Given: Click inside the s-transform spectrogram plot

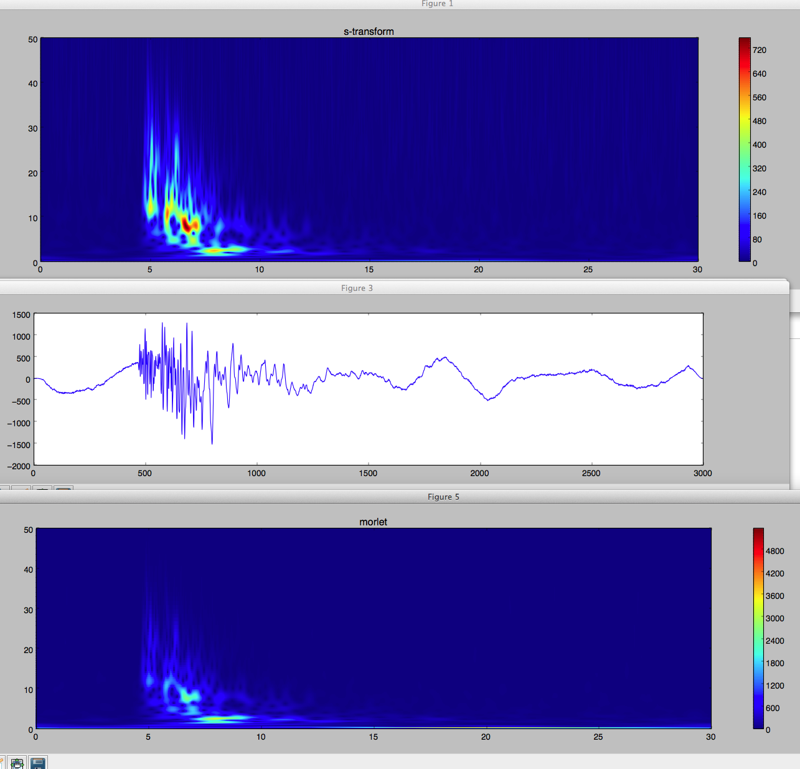Looking at the screenshot, I should 369,150.
